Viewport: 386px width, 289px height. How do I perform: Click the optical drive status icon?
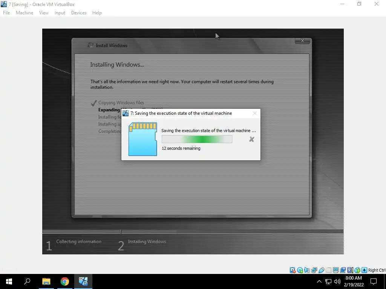[x=300, y=270]
